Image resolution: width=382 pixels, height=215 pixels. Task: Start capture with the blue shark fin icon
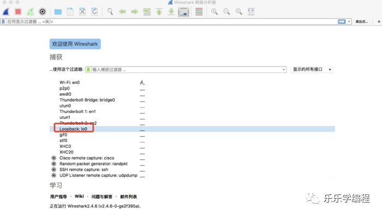tap(6, 11)
